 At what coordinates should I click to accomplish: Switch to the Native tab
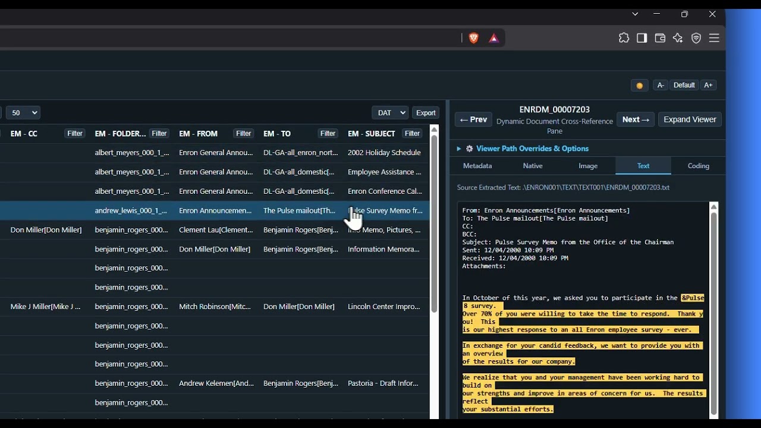533,166
